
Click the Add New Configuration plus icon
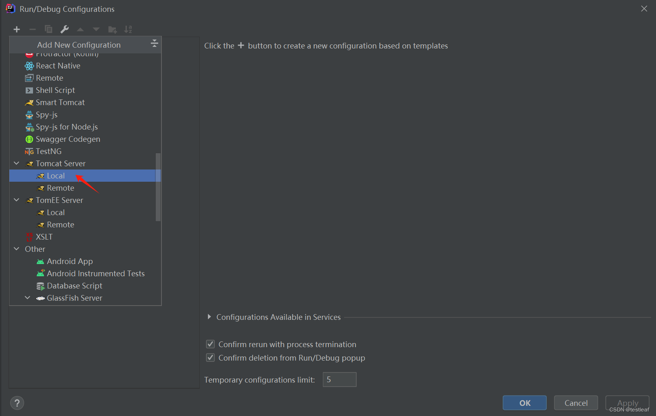pos(17,29)
